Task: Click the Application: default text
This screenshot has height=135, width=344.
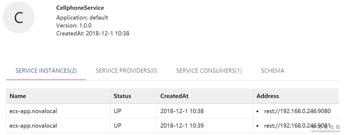Action: 82,18
